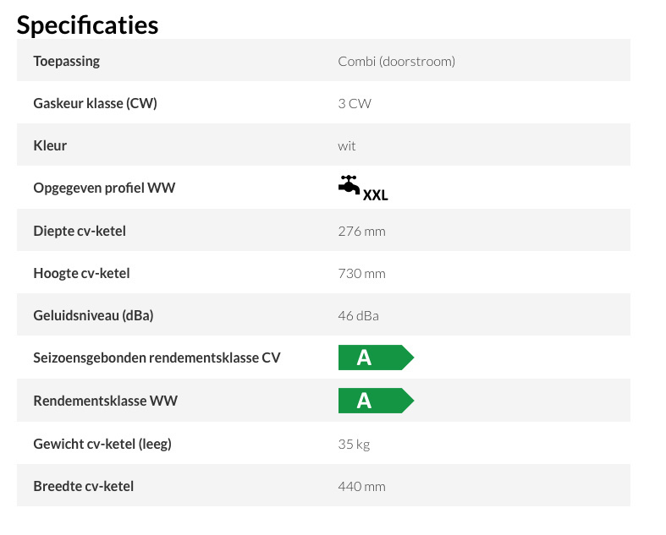Click the water tap XXL profile icon
The width and height of the screenshot is (666, 535).
click(x=363, y=188)
